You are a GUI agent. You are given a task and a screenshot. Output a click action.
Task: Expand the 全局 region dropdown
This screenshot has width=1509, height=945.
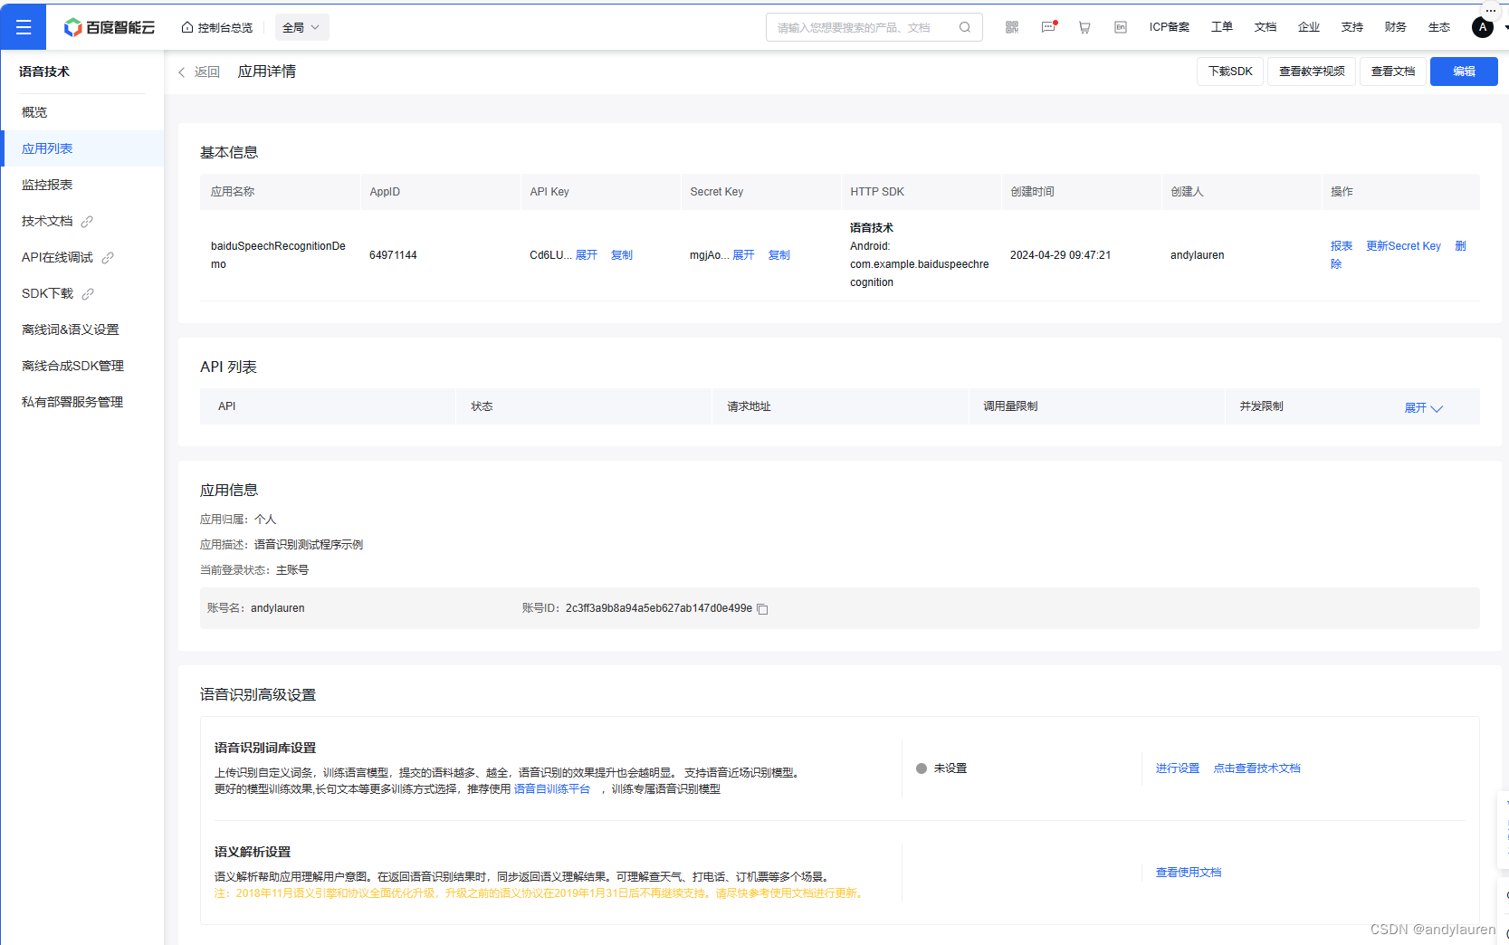[x=301, y=27]
